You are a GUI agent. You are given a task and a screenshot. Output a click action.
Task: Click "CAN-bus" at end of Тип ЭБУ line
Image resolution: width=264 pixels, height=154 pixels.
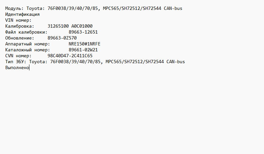[175, 62]
